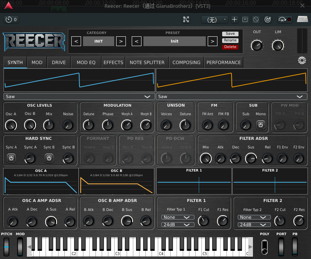Image resolution: width=311 pixels, height=259 pixels.
Task: Click the Save preset button
Action: [230, 34]
